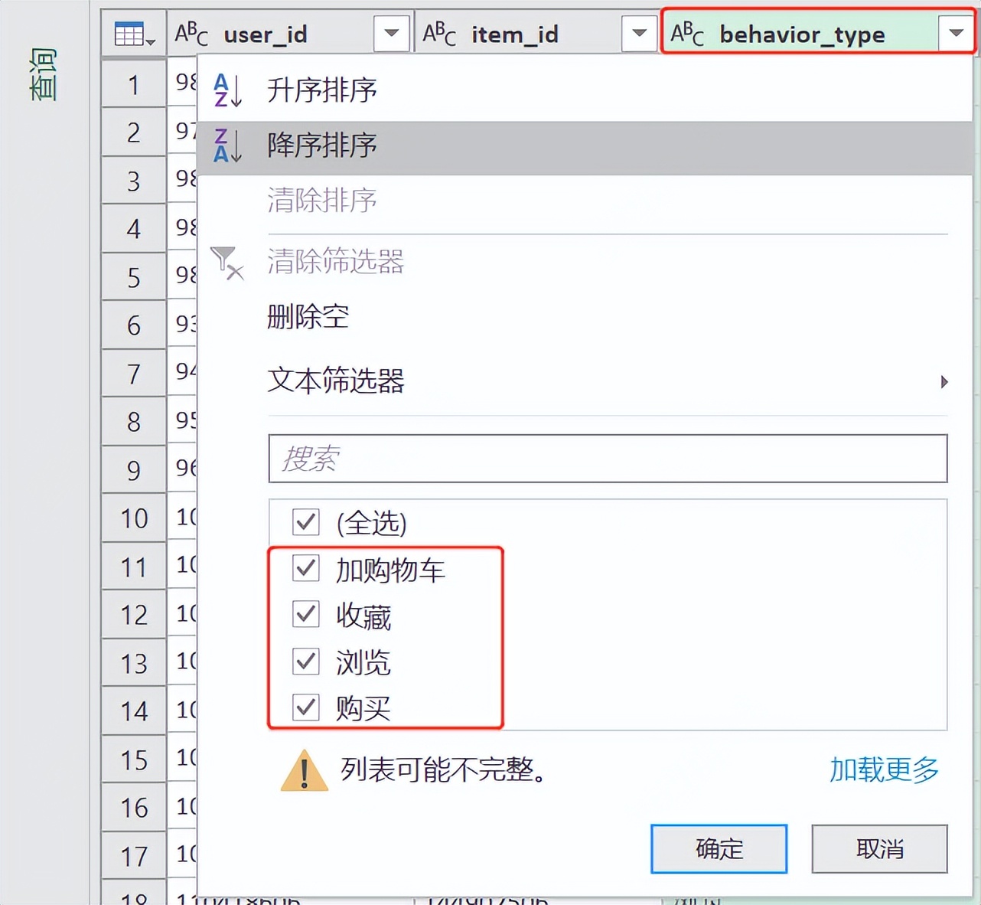Open the user_id column dropdown arrow

tap(390, 33)
